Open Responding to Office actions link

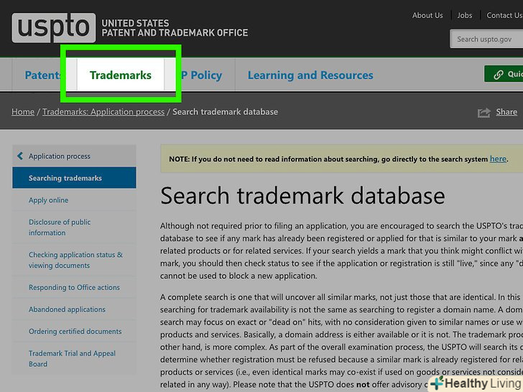(74, 287)
